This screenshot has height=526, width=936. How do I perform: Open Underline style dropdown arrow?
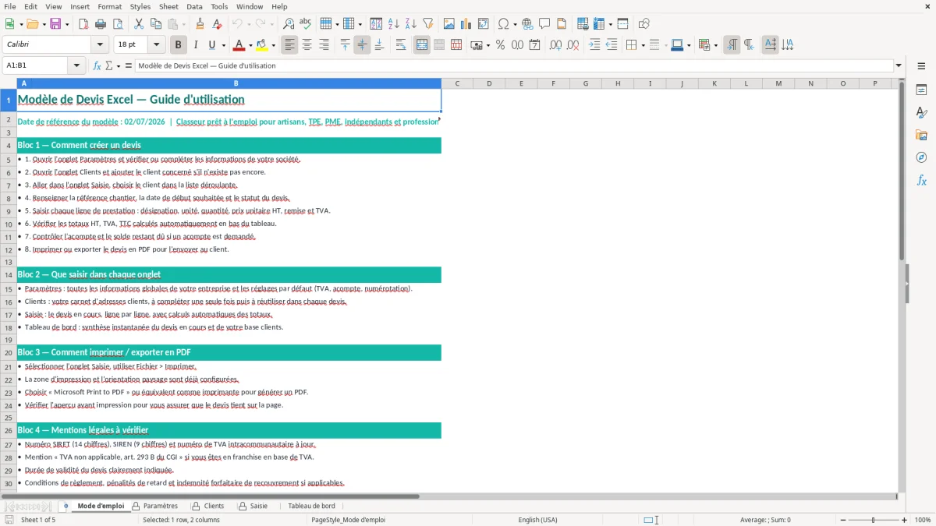click(x=223, y=45)
